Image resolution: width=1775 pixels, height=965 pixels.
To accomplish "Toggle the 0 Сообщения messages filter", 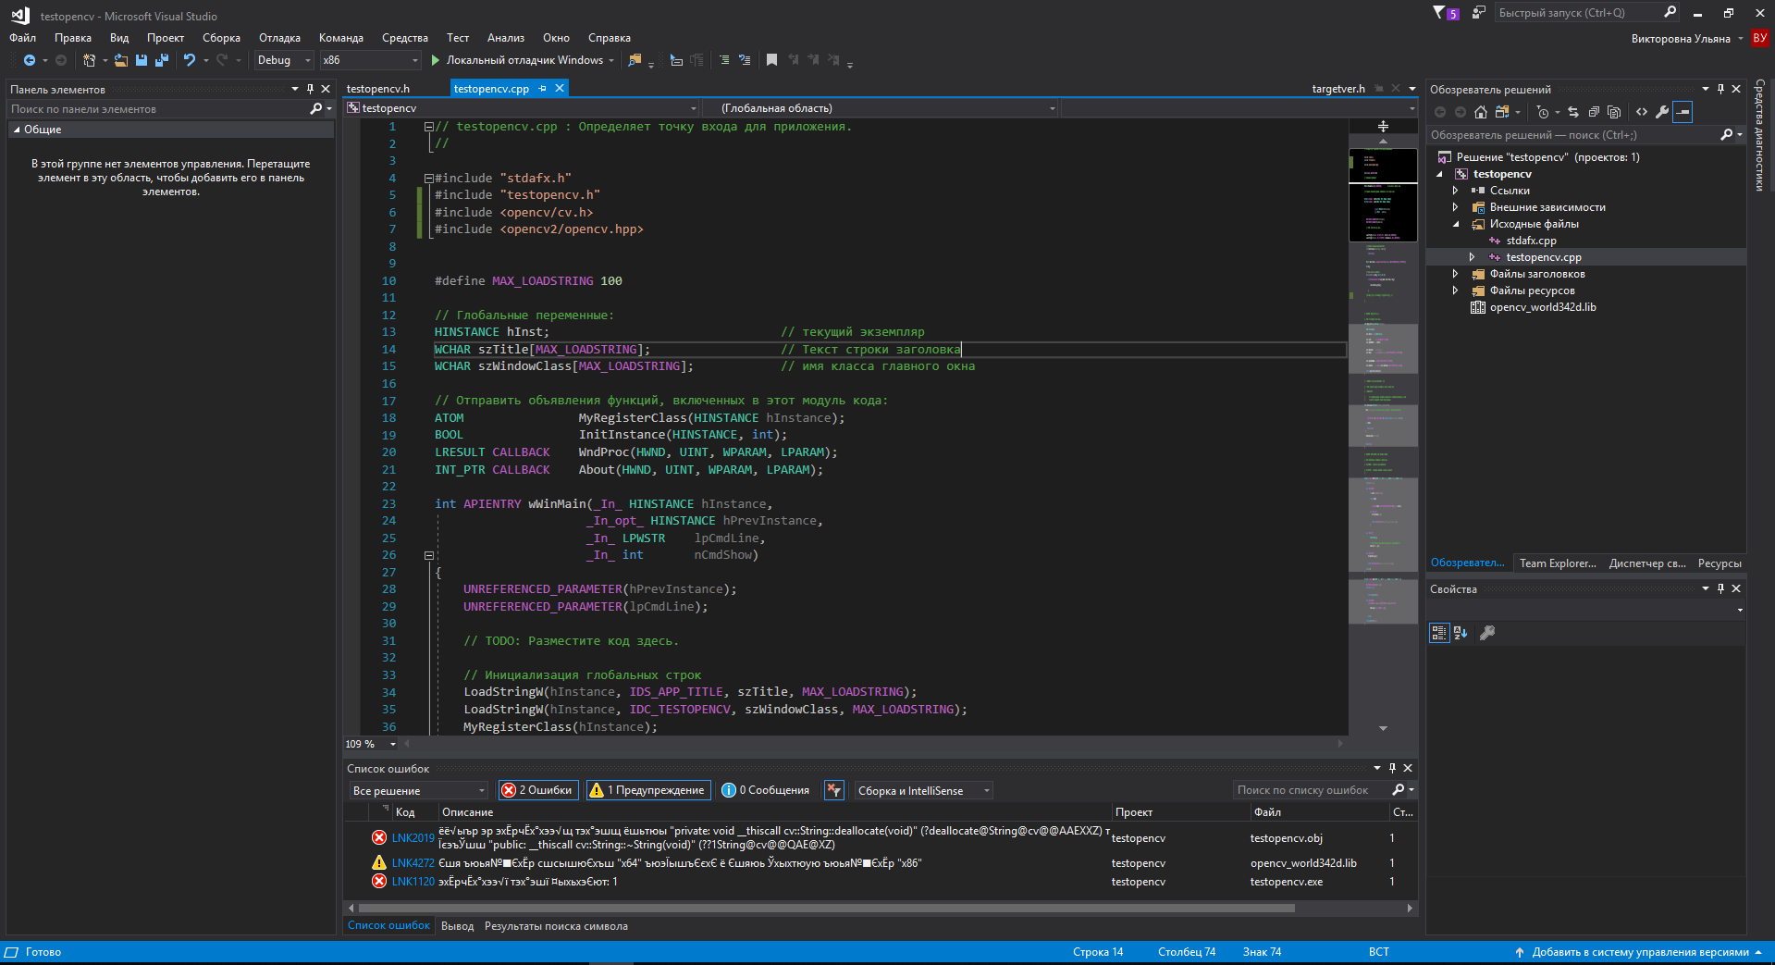I will [765, 790].
